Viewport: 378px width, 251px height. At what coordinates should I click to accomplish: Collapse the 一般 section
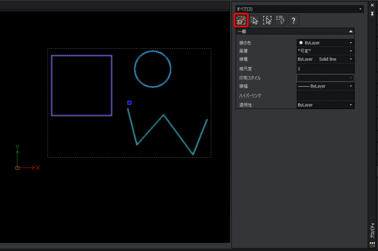[351, 31]
